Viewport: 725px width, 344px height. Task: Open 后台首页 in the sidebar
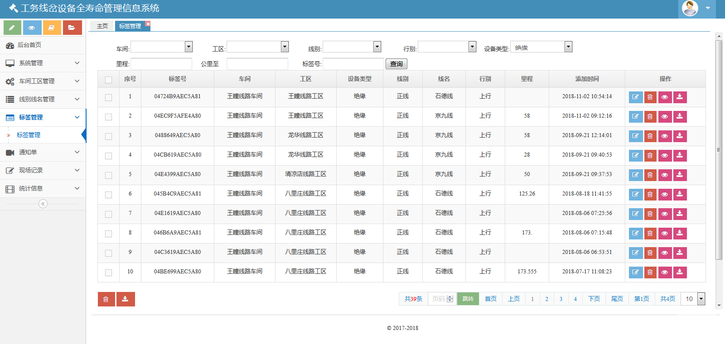[x=29, y=45]
